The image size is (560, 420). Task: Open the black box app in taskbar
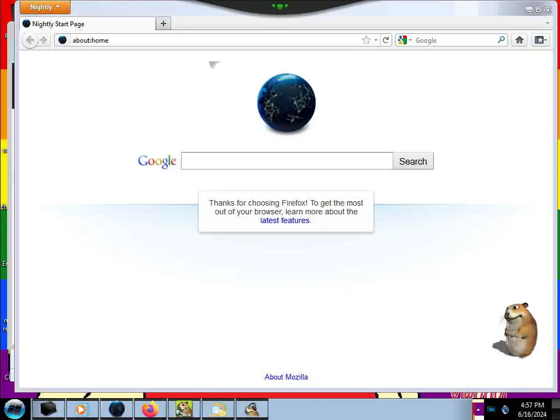click(x=48, y=409)
